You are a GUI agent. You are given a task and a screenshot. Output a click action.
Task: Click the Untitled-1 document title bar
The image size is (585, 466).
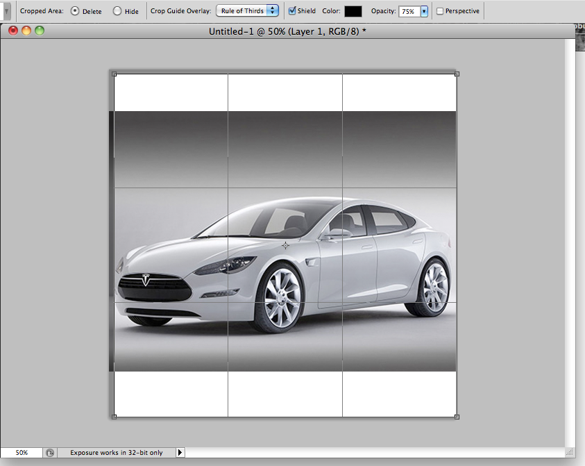(x=287, y=31)
